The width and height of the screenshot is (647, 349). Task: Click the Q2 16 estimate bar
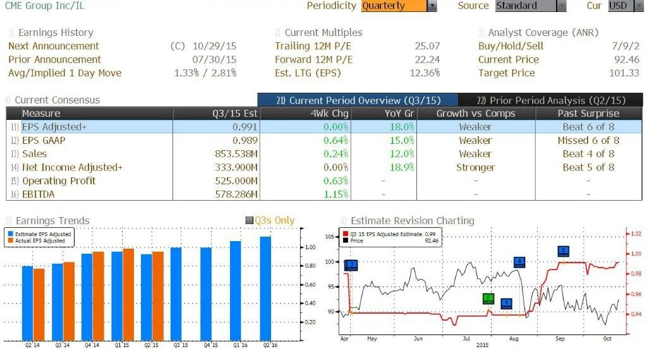[x=265, y=288]
